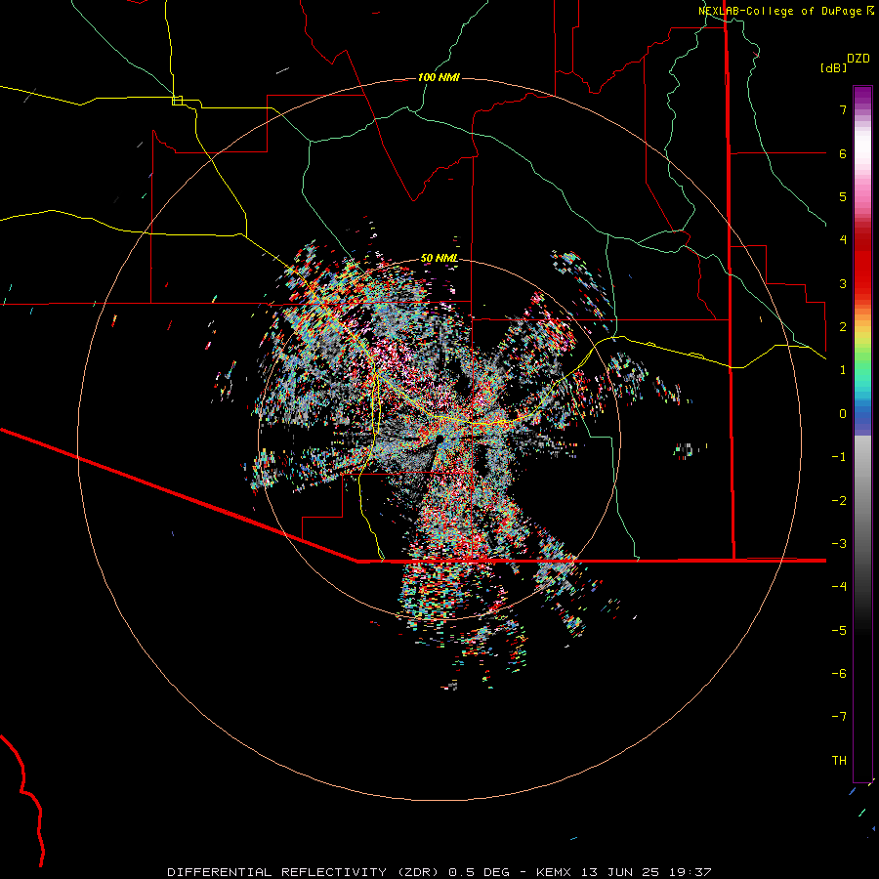The width and height of the screenshot is (879, 879).
Task: Click the 100 NMI range ring label
Action: tap(439, 77)
